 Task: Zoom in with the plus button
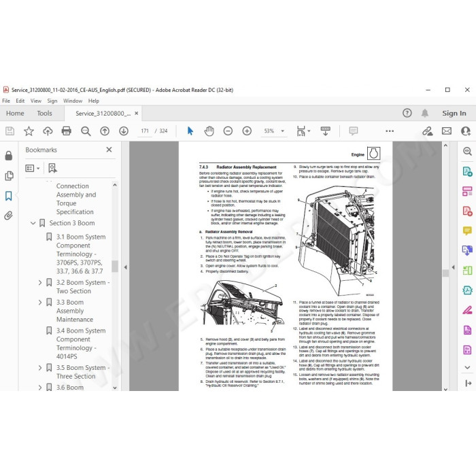pos(247,131)
